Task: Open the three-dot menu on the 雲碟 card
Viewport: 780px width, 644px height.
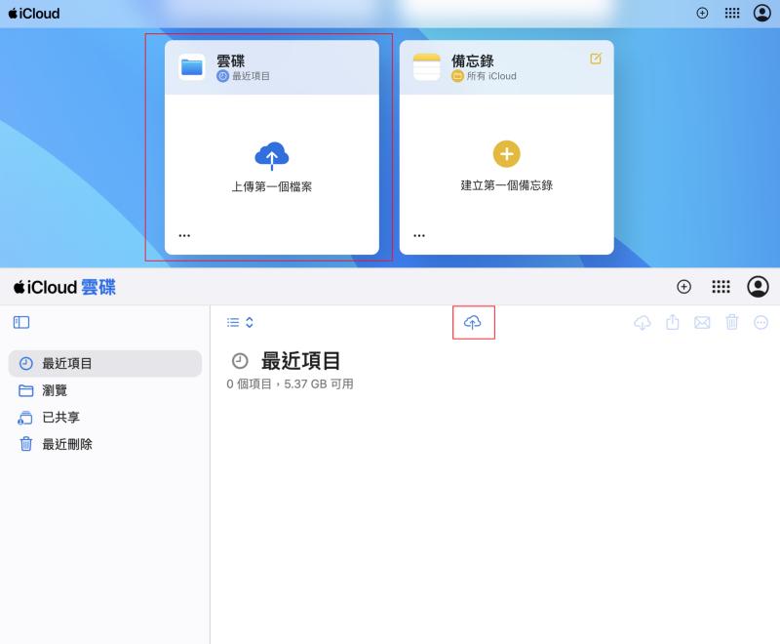Action: click(x=184, y=235)
